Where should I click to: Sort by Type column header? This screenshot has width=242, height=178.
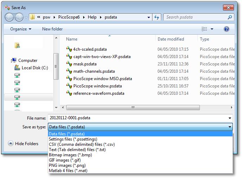(204, 39)
